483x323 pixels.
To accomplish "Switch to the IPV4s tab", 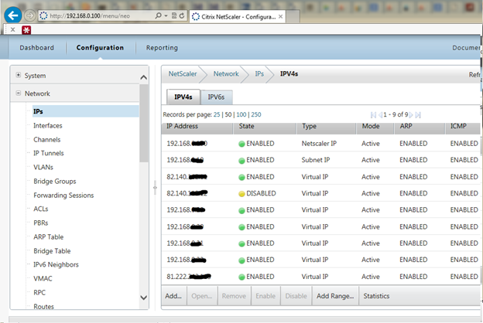I will 183,97.
